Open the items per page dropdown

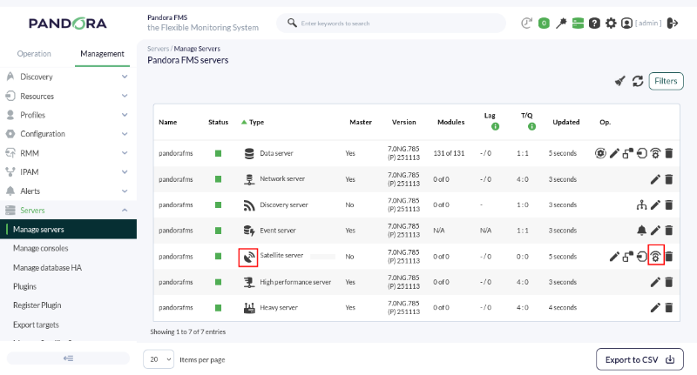pyautogui.click(x=159, y=359)
